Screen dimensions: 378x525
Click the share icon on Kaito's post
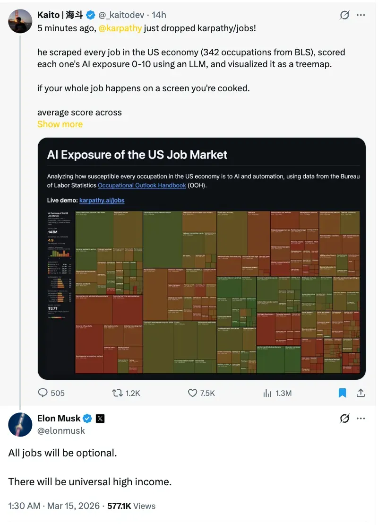[x=360, y=393]
